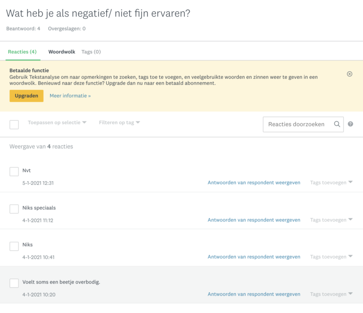Open the Filteren op tag dropdown

click(x=120, y=123)
